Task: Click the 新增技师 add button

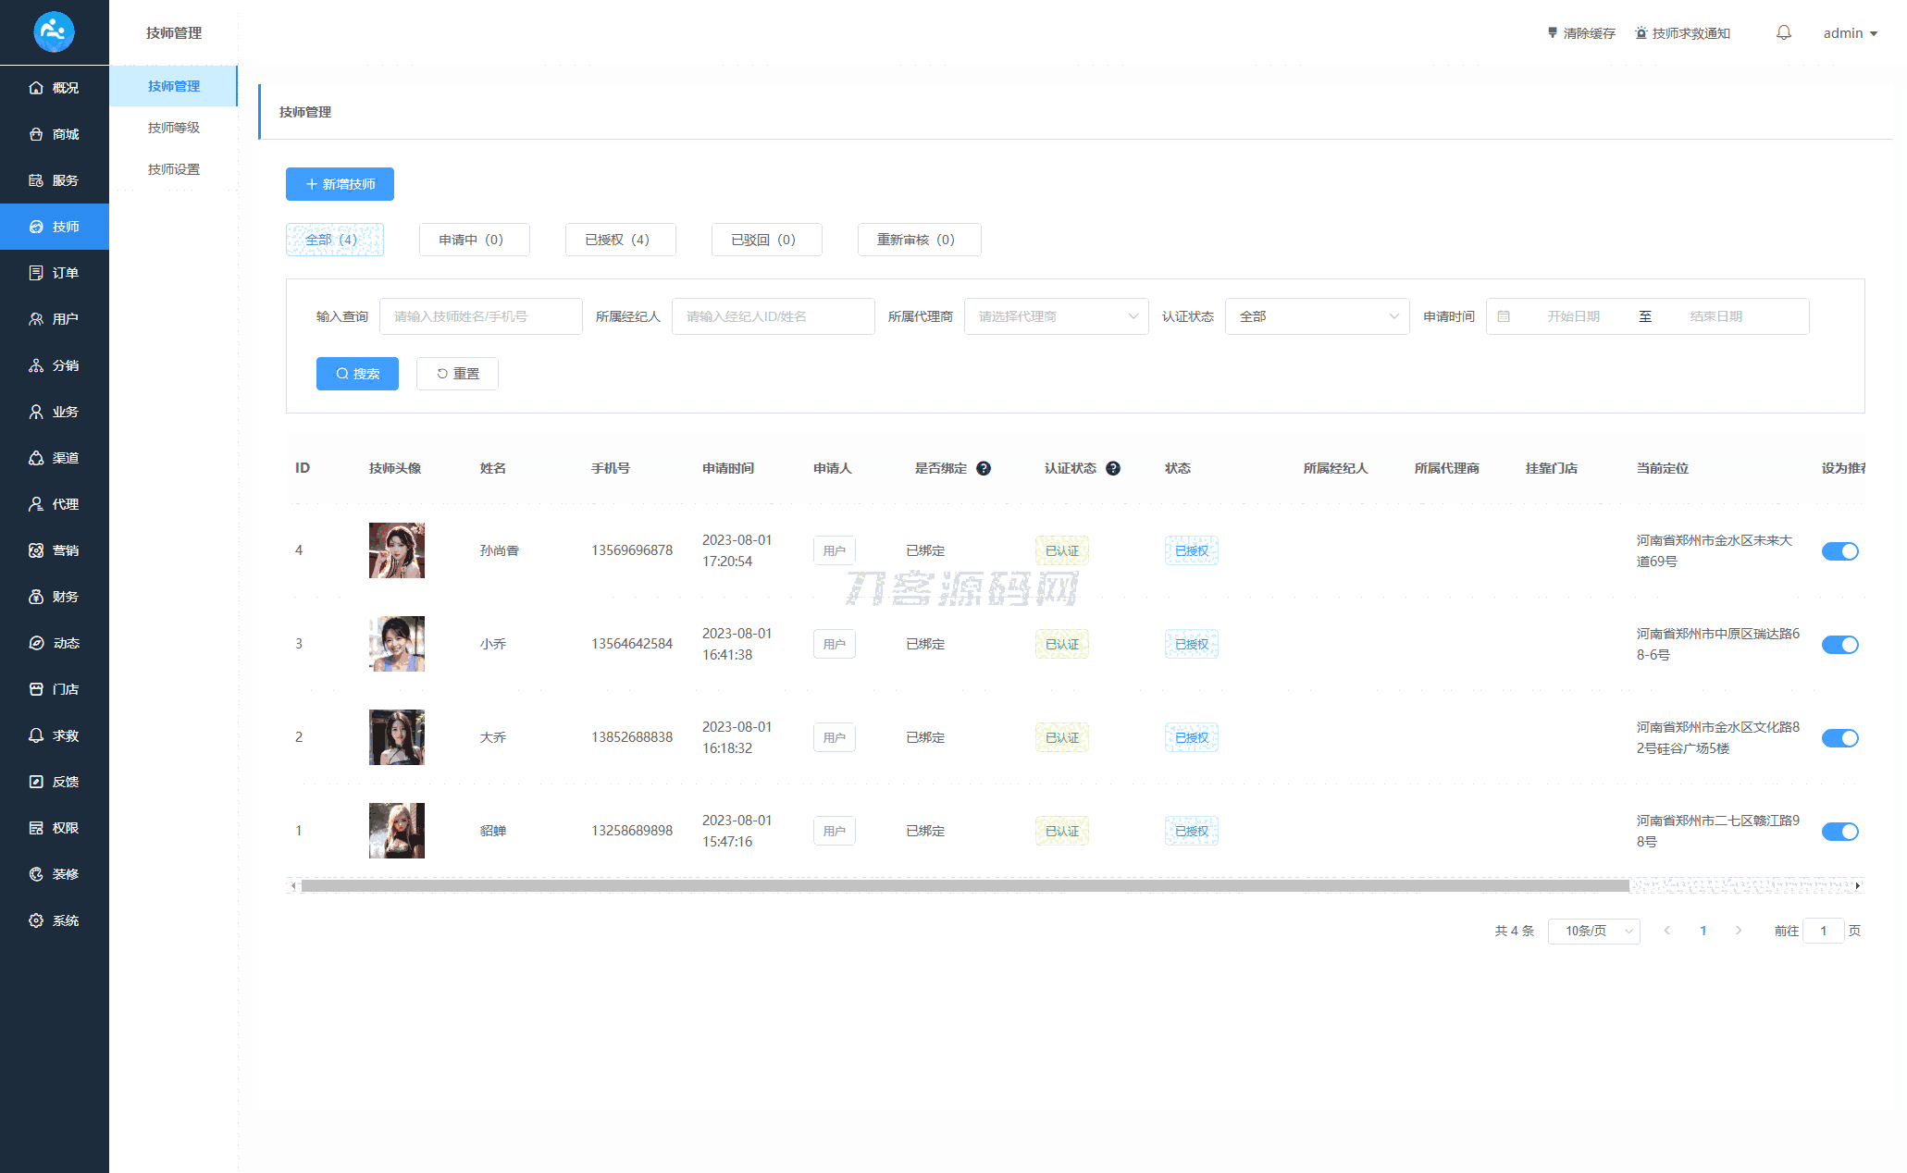Action: [x=340, y=184]
